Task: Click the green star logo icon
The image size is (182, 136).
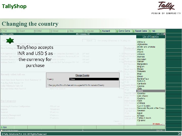Action: [10, 41]
